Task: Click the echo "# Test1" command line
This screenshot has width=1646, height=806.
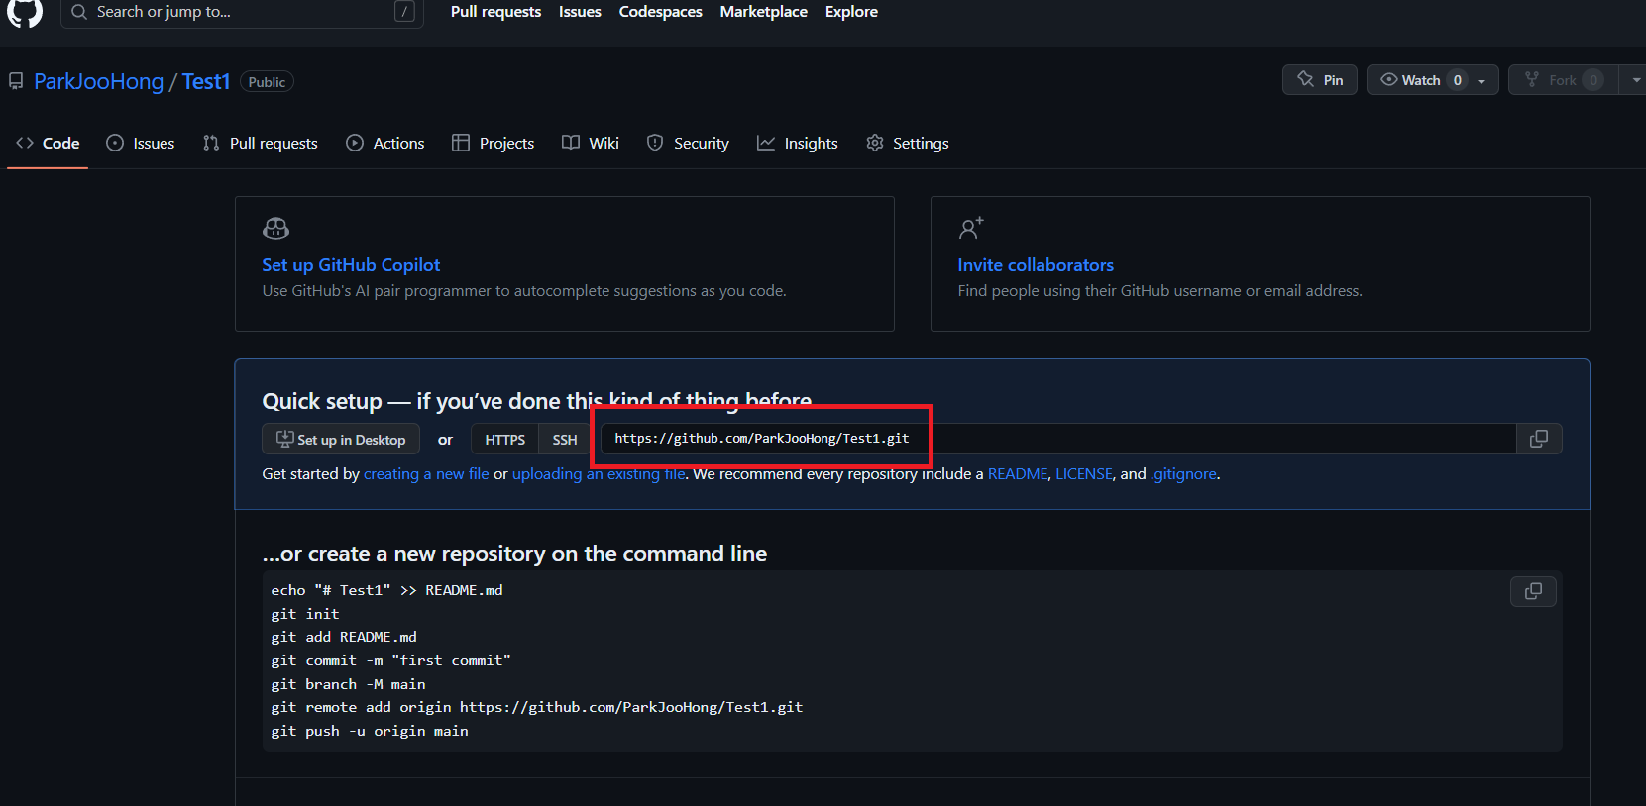Action: tap(386, 590)
